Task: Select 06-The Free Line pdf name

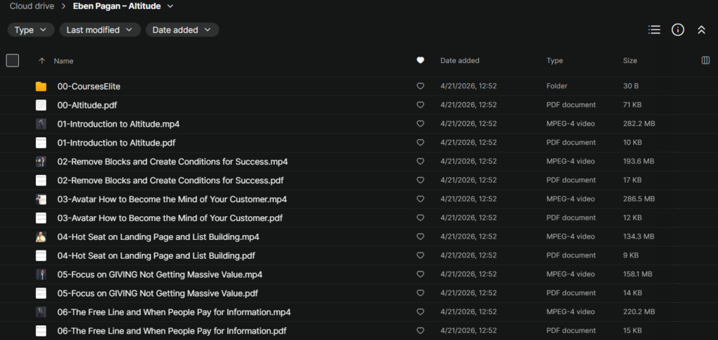Action: pos(172,330)
